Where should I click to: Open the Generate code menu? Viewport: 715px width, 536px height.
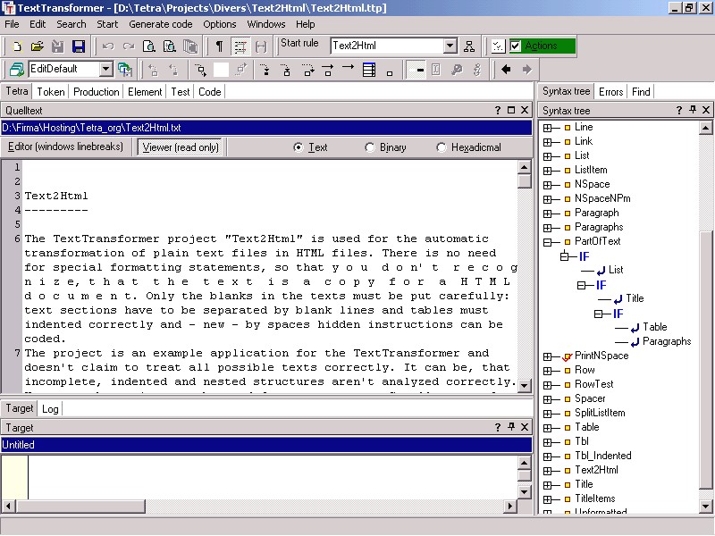(x=160, y=24)
